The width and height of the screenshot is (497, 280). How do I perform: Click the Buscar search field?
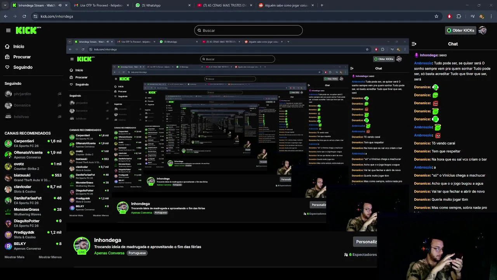point(248,30)
